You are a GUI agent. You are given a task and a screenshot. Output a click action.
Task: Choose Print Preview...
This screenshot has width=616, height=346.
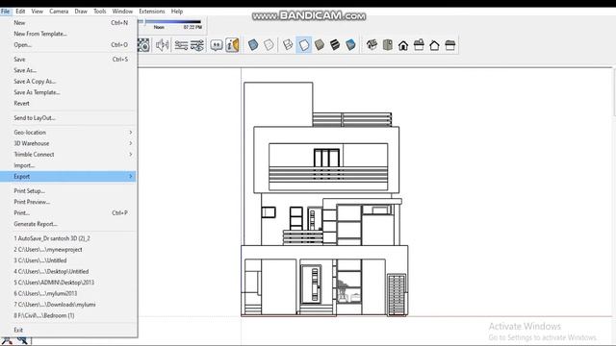pyautogui.click(x=68, y=202)
